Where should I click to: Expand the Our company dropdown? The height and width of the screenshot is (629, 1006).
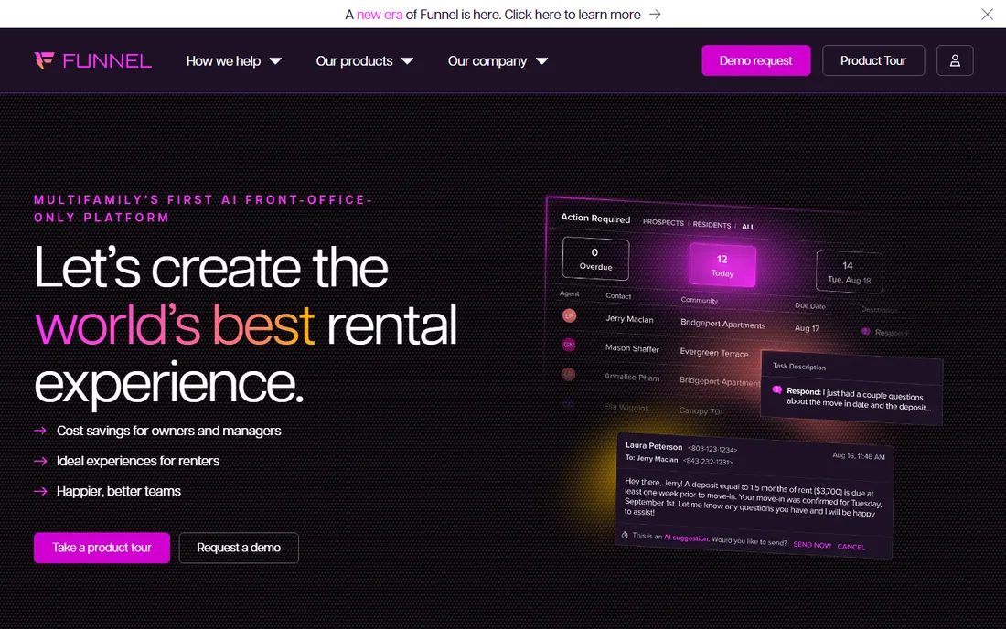pos(498,61)
